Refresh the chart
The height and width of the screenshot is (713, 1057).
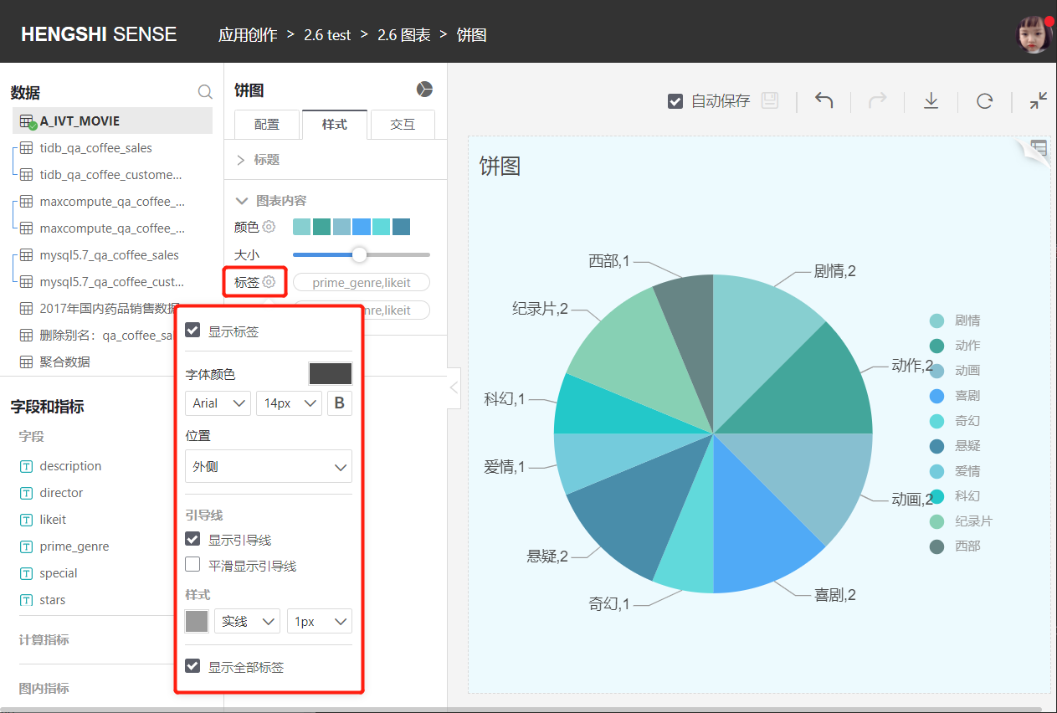pos(984,100)
